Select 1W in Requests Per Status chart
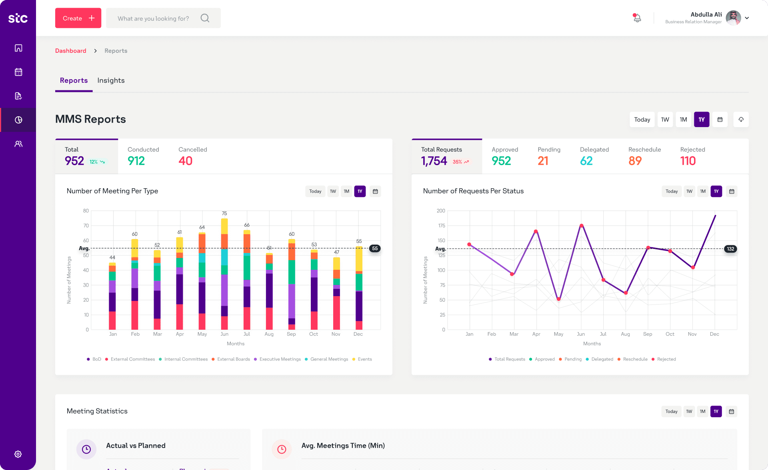This screenshot has width=768, height=470. [689, 191]
